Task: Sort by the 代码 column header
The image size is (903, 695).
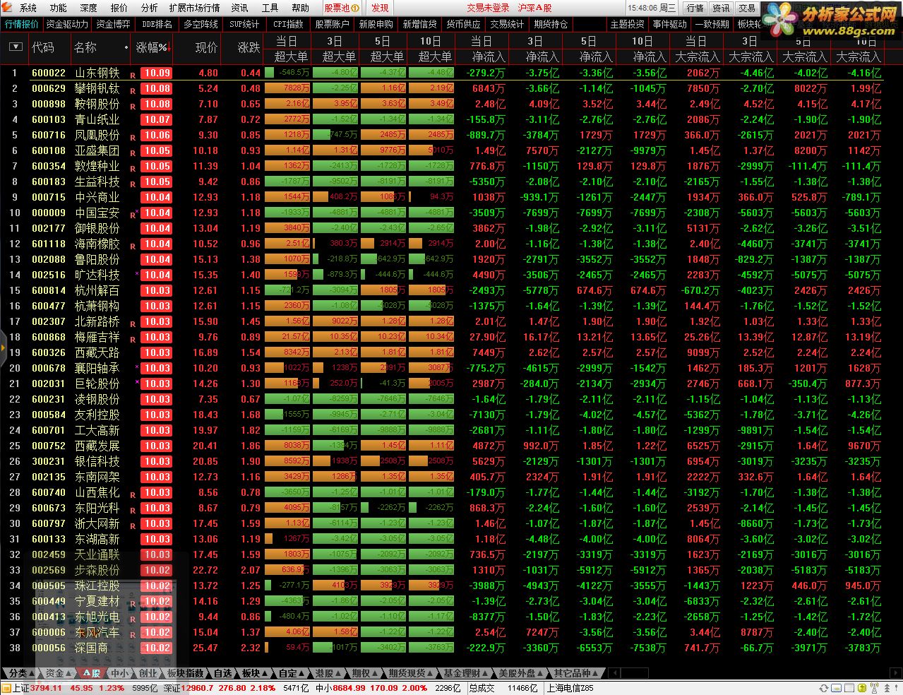Action: coord(42,47)
